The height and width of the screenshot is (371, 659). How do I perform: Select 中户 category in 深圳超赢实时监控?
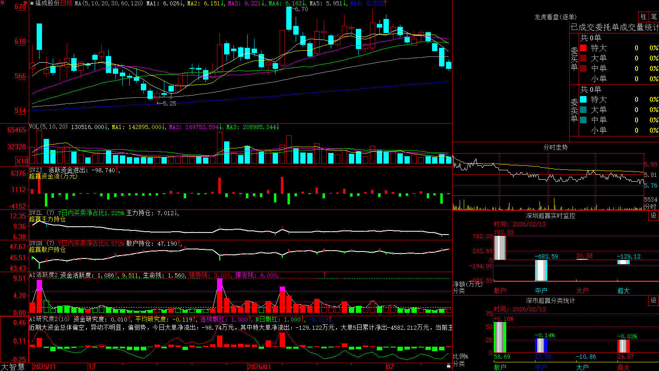pos(541,291)
